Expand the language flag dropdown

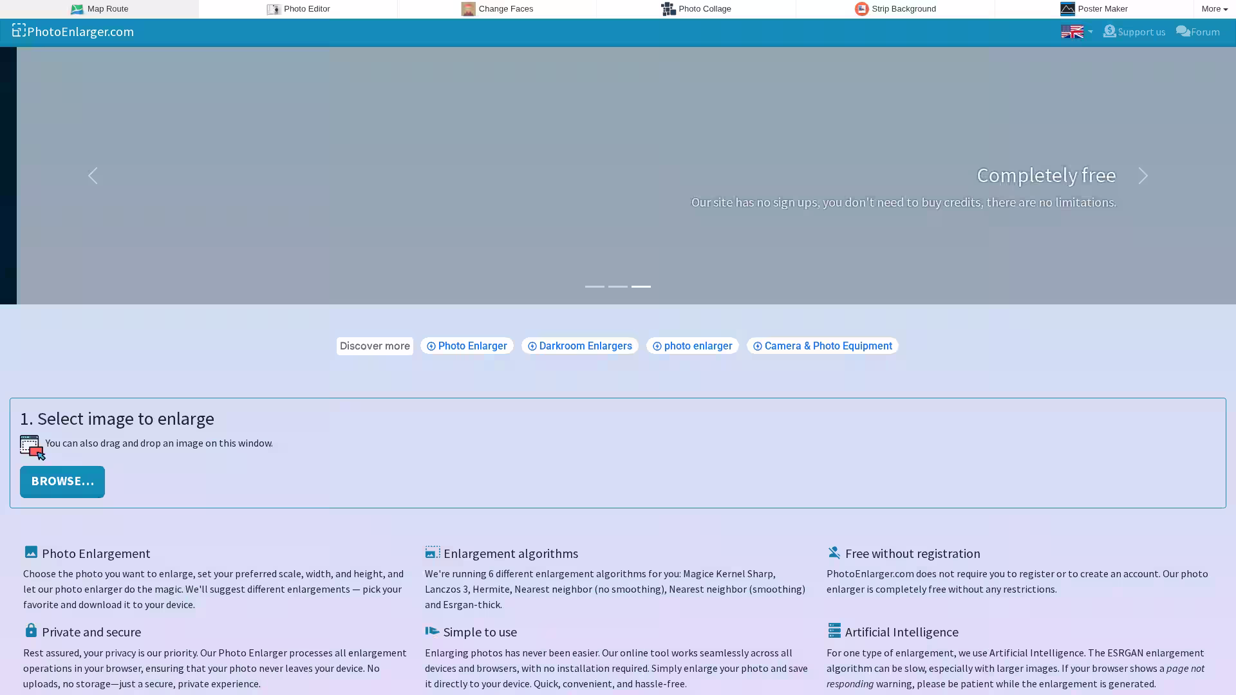pos(1076,32)
